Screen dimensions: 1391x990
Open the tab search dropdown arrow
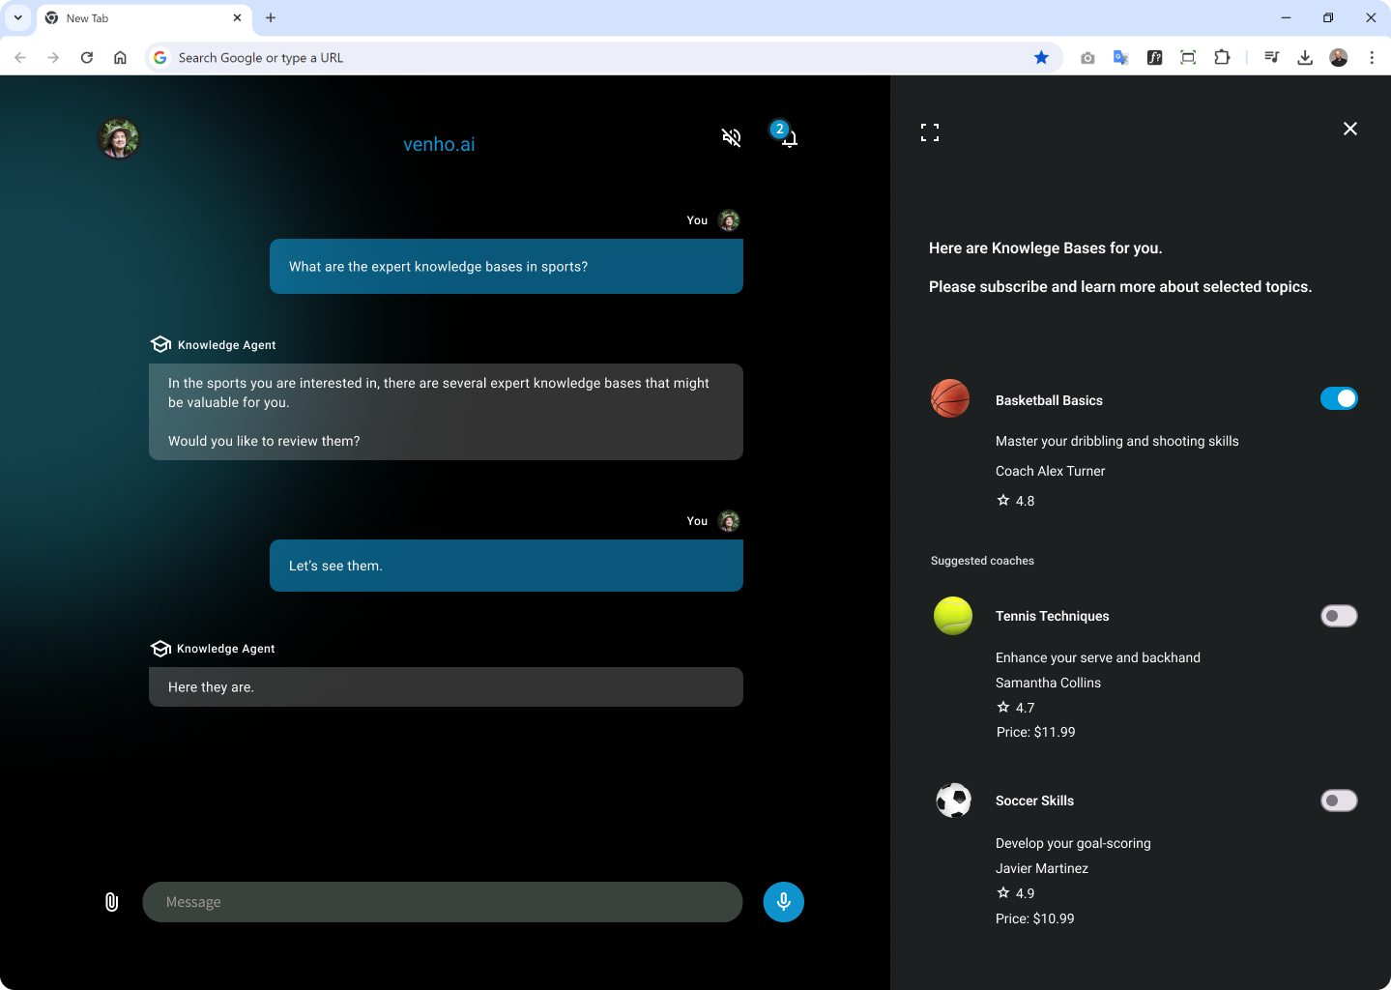(17, 17)
